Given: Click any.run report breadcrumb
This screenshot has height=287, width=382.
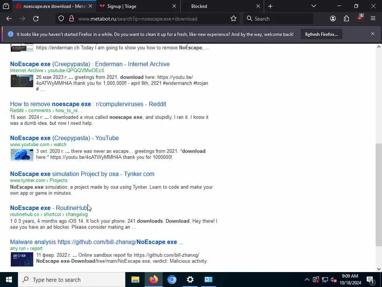Looking at the screenshot, I should tap(26, 249).
